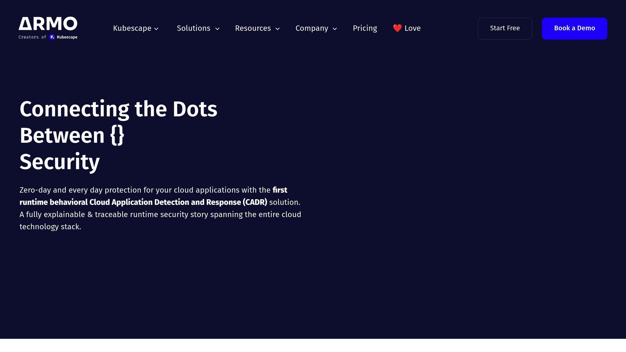626x352 pixels.
Task: Open the Company menu label
Action: pyautogui.click(x=312, y=28)
